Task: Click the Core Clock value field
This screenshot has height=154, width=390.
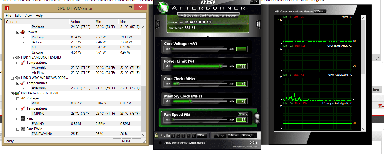Action: [241, 84]
